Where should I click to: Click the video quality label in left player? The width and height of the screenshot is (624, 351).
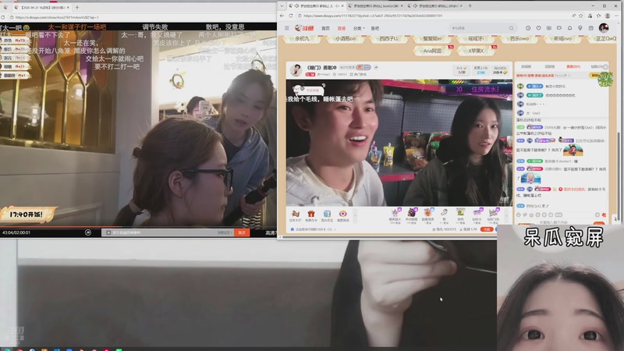(x=271, y=232)
